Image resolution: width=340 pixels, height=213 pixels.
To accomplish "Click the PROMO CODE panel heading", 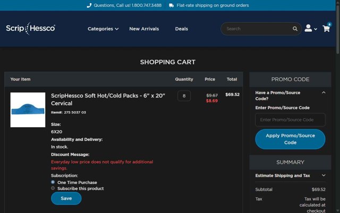I will pyautogui.click(x=290, y=79).
